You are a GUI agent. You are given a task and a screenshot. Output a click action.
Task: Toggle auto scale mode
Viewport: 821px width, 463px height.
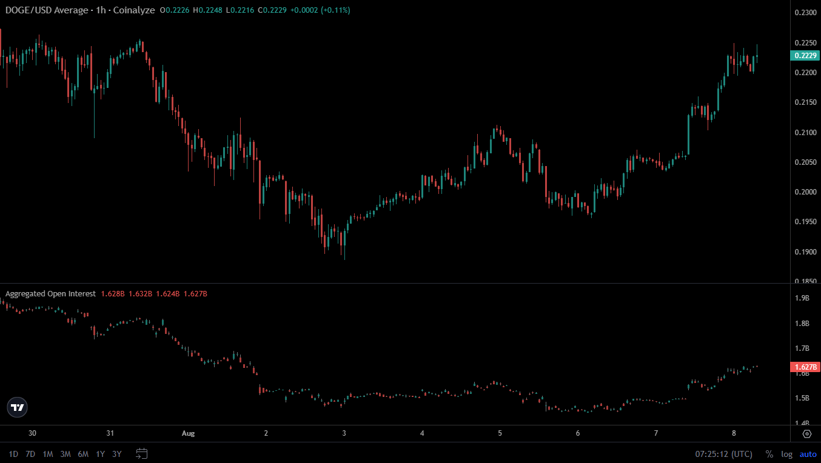tap(808, 454)
